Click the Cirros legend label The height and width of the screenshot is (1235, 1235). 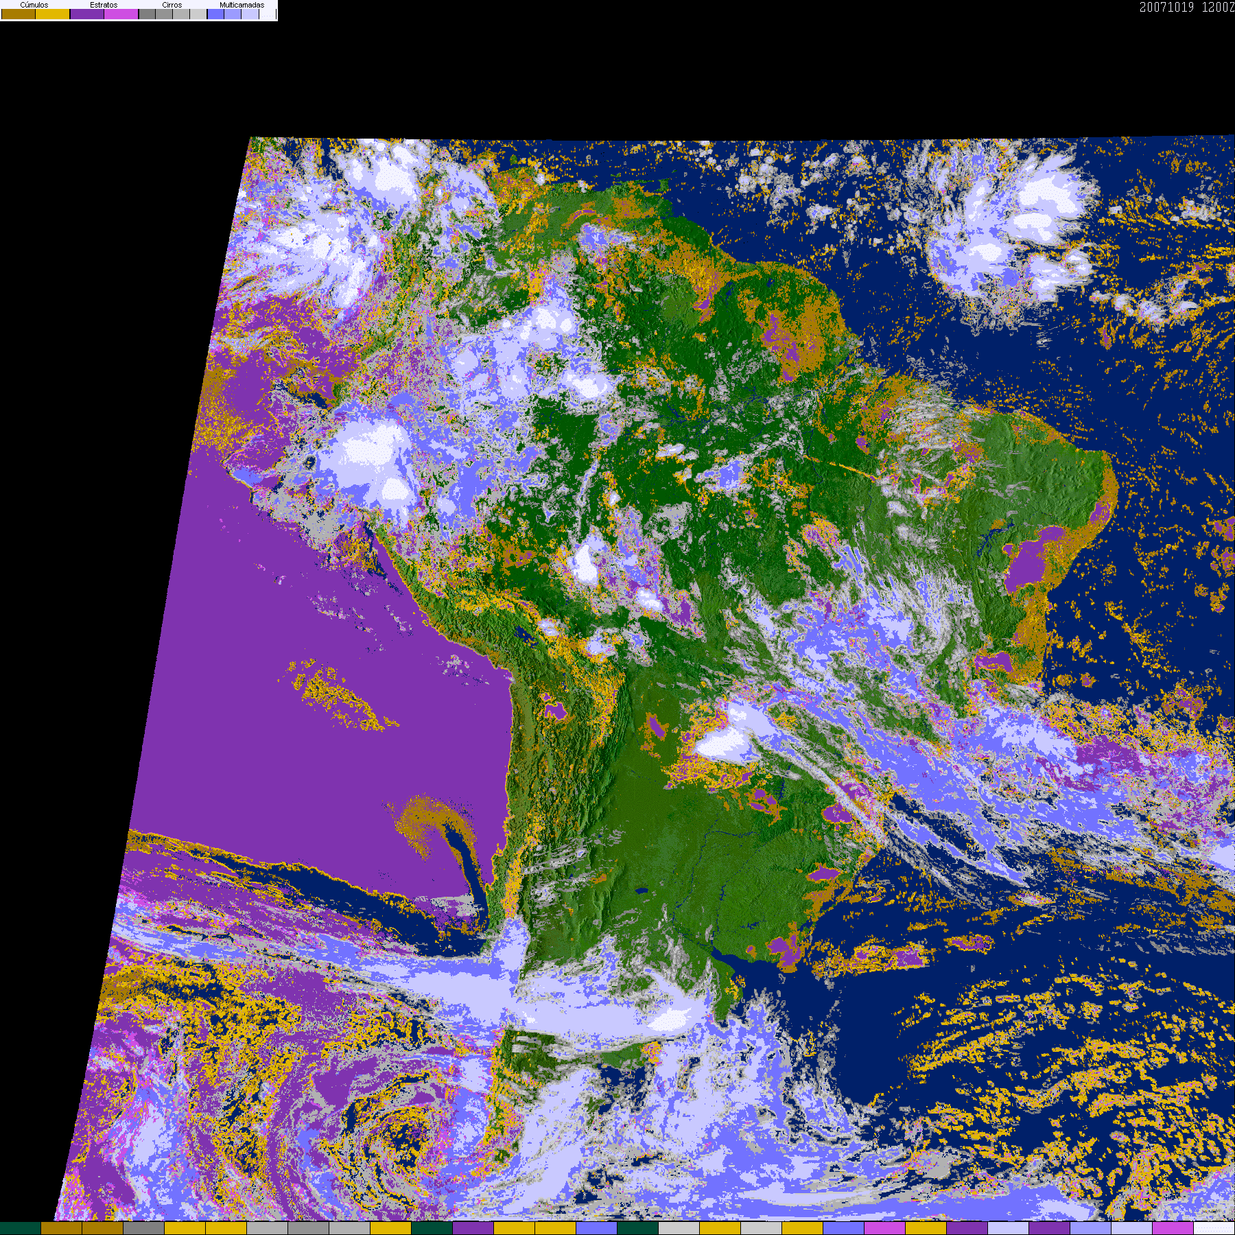click(x=172, y=5)
